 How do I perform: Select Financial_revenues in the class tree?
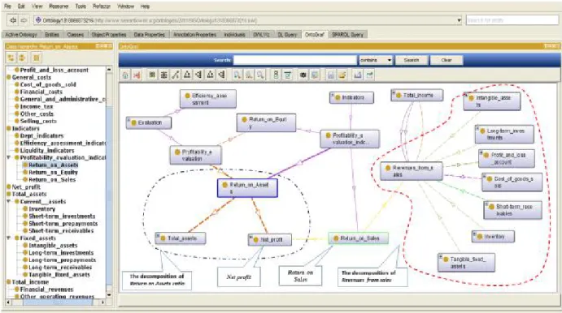(46, 289)
